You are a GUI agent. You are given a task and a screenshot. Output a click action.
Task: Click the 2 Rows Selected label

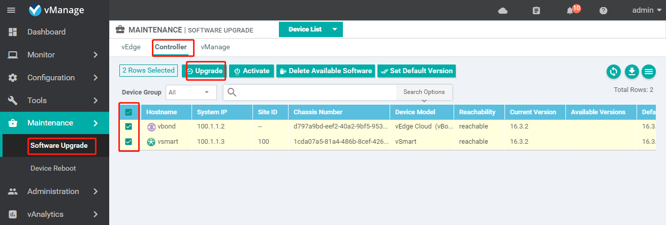pos(148,71)
